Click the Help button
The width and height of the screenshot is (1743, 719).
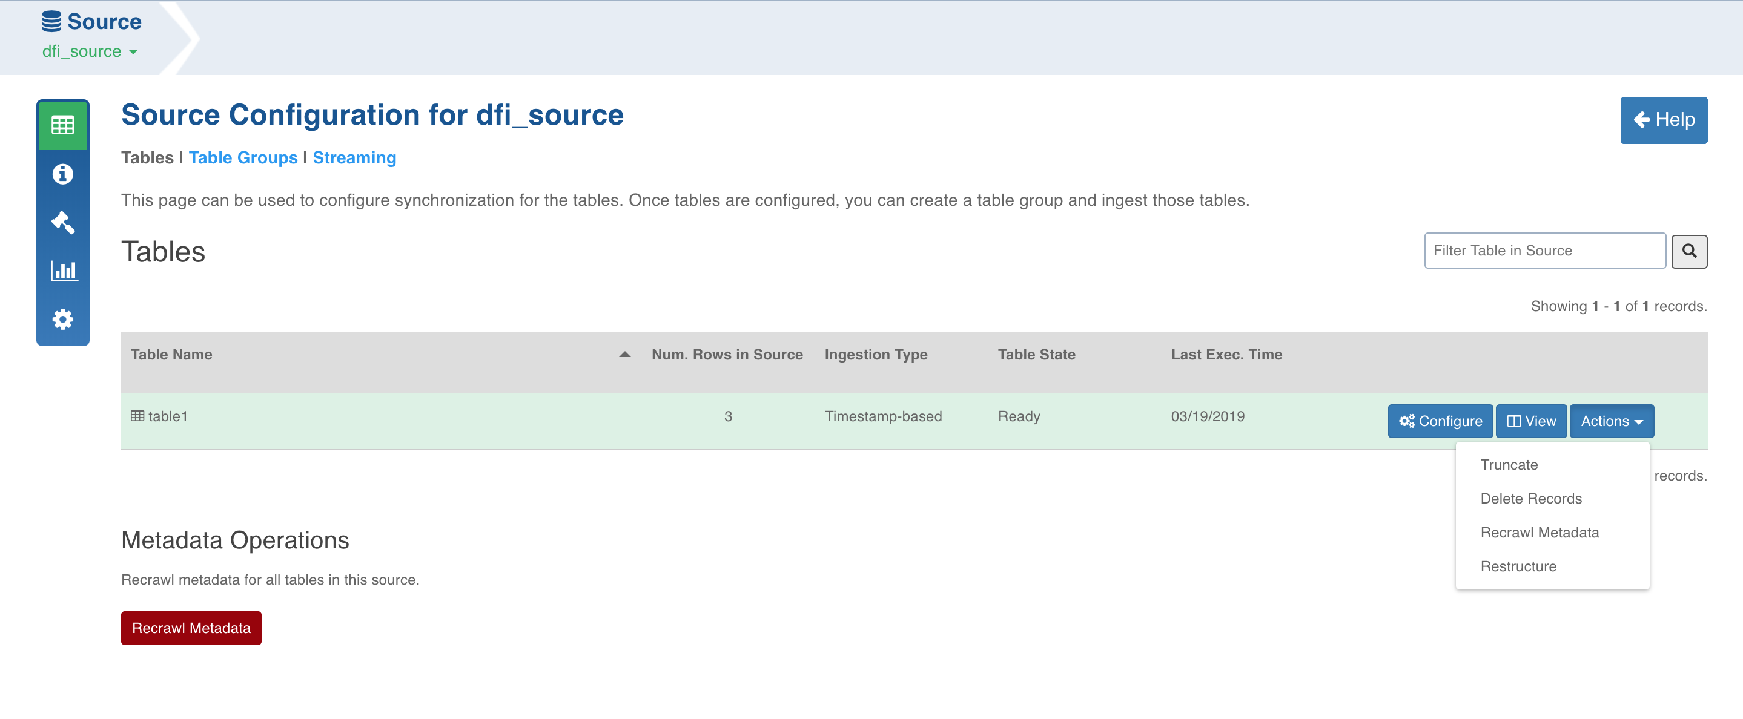click(1663, 120)
